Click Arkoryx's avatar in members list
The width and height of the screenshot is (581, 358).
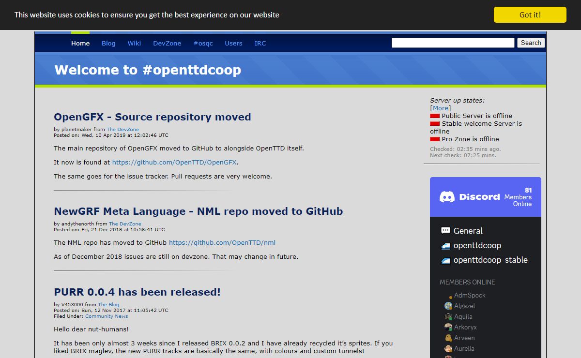coord(448,327)
